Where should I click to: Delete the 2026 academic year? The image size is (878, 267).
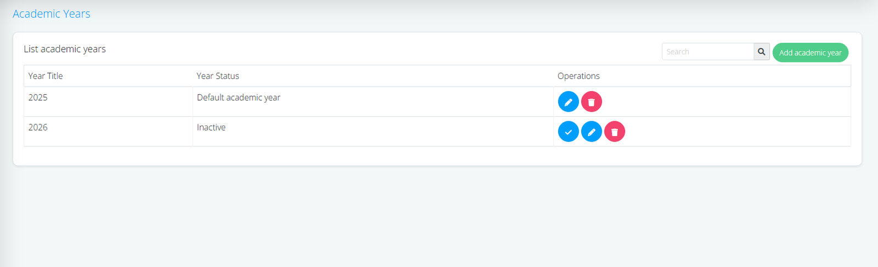click(615, 132)
